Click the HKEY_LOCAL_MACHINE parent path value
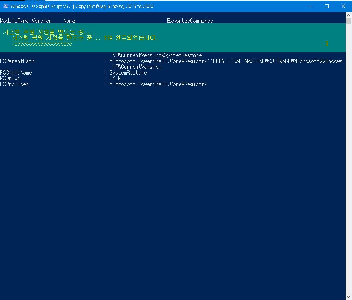The width and height of the screenshot is (352, 300). click(x=226, y=61)
